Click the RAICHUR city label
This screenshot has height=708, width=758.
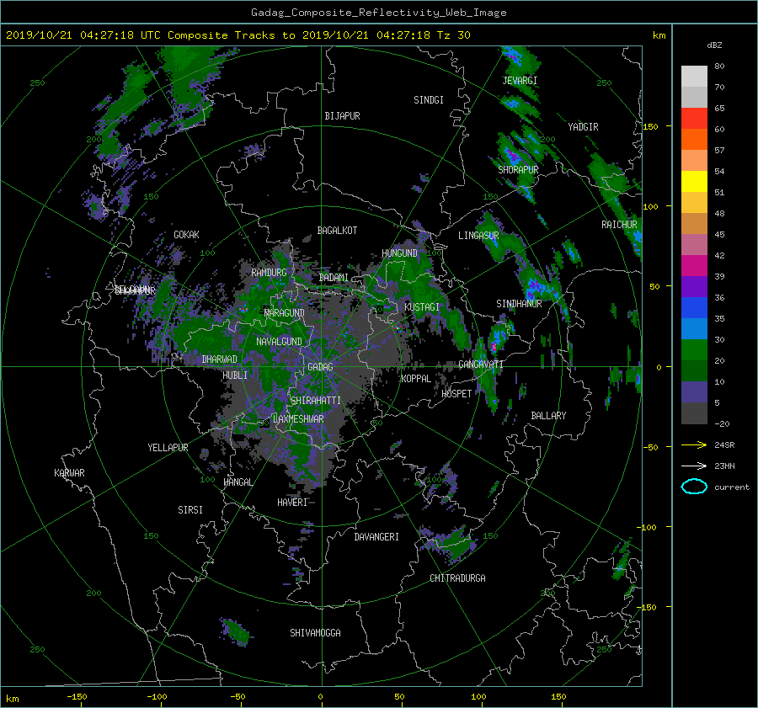pyautogui.click(x=619, y=225)
